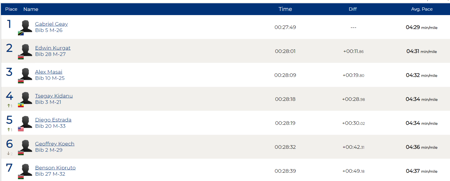Click Tanzanian flag beside Gabriel Geay
Screen dimensions: 450x181
click(21, 33)
